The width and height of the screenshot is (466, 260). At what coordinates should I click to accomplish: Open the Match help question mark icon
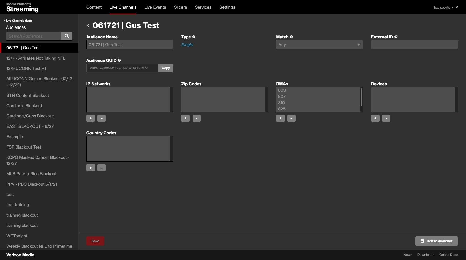[291, 37]
